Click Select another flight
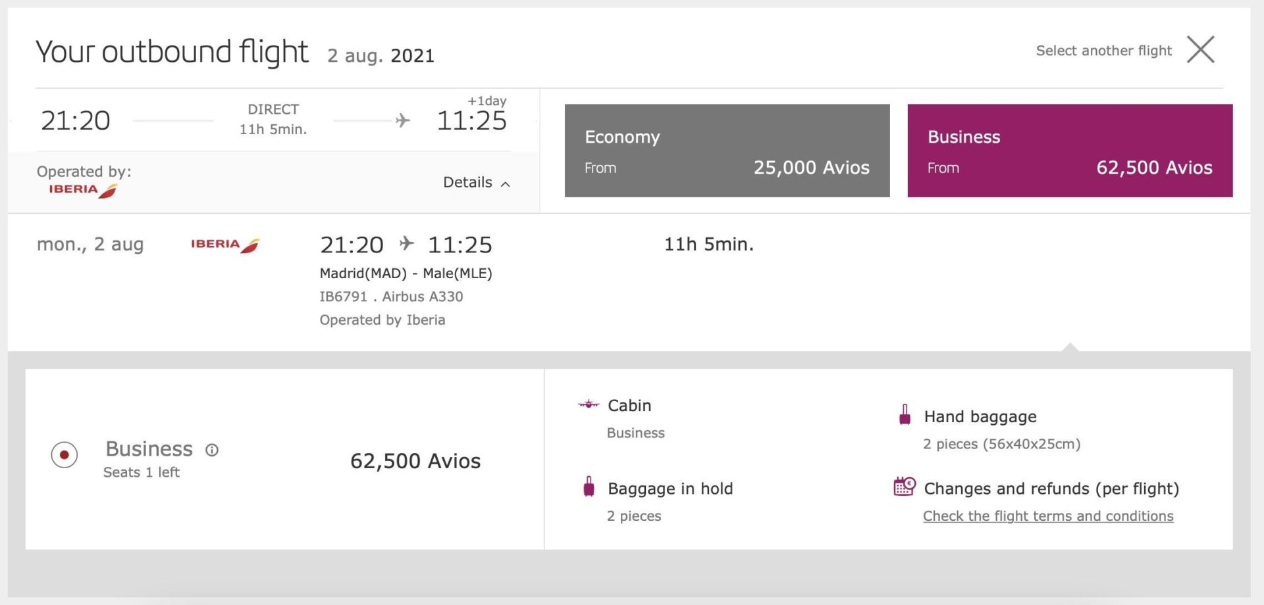Image resolution: width=1264 pixels, height=605 pixels. coord(1104,51)
